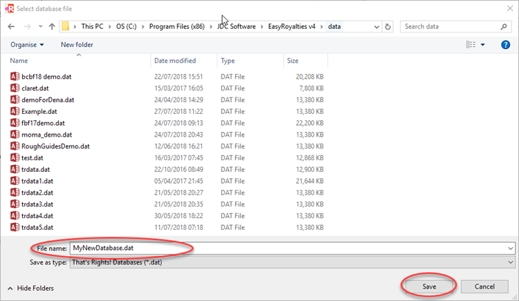Click the trdata3.dat file icon
The height and width of the screenshot is (301, 519).
[15, 204]
